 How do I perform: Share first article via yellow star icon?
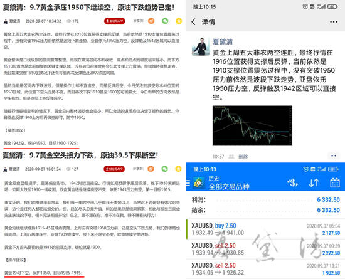[179, 21]
